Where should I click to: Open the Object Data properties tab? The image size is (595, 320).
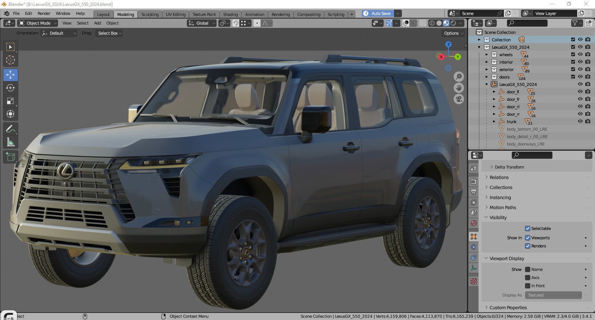tap(474, 268)
